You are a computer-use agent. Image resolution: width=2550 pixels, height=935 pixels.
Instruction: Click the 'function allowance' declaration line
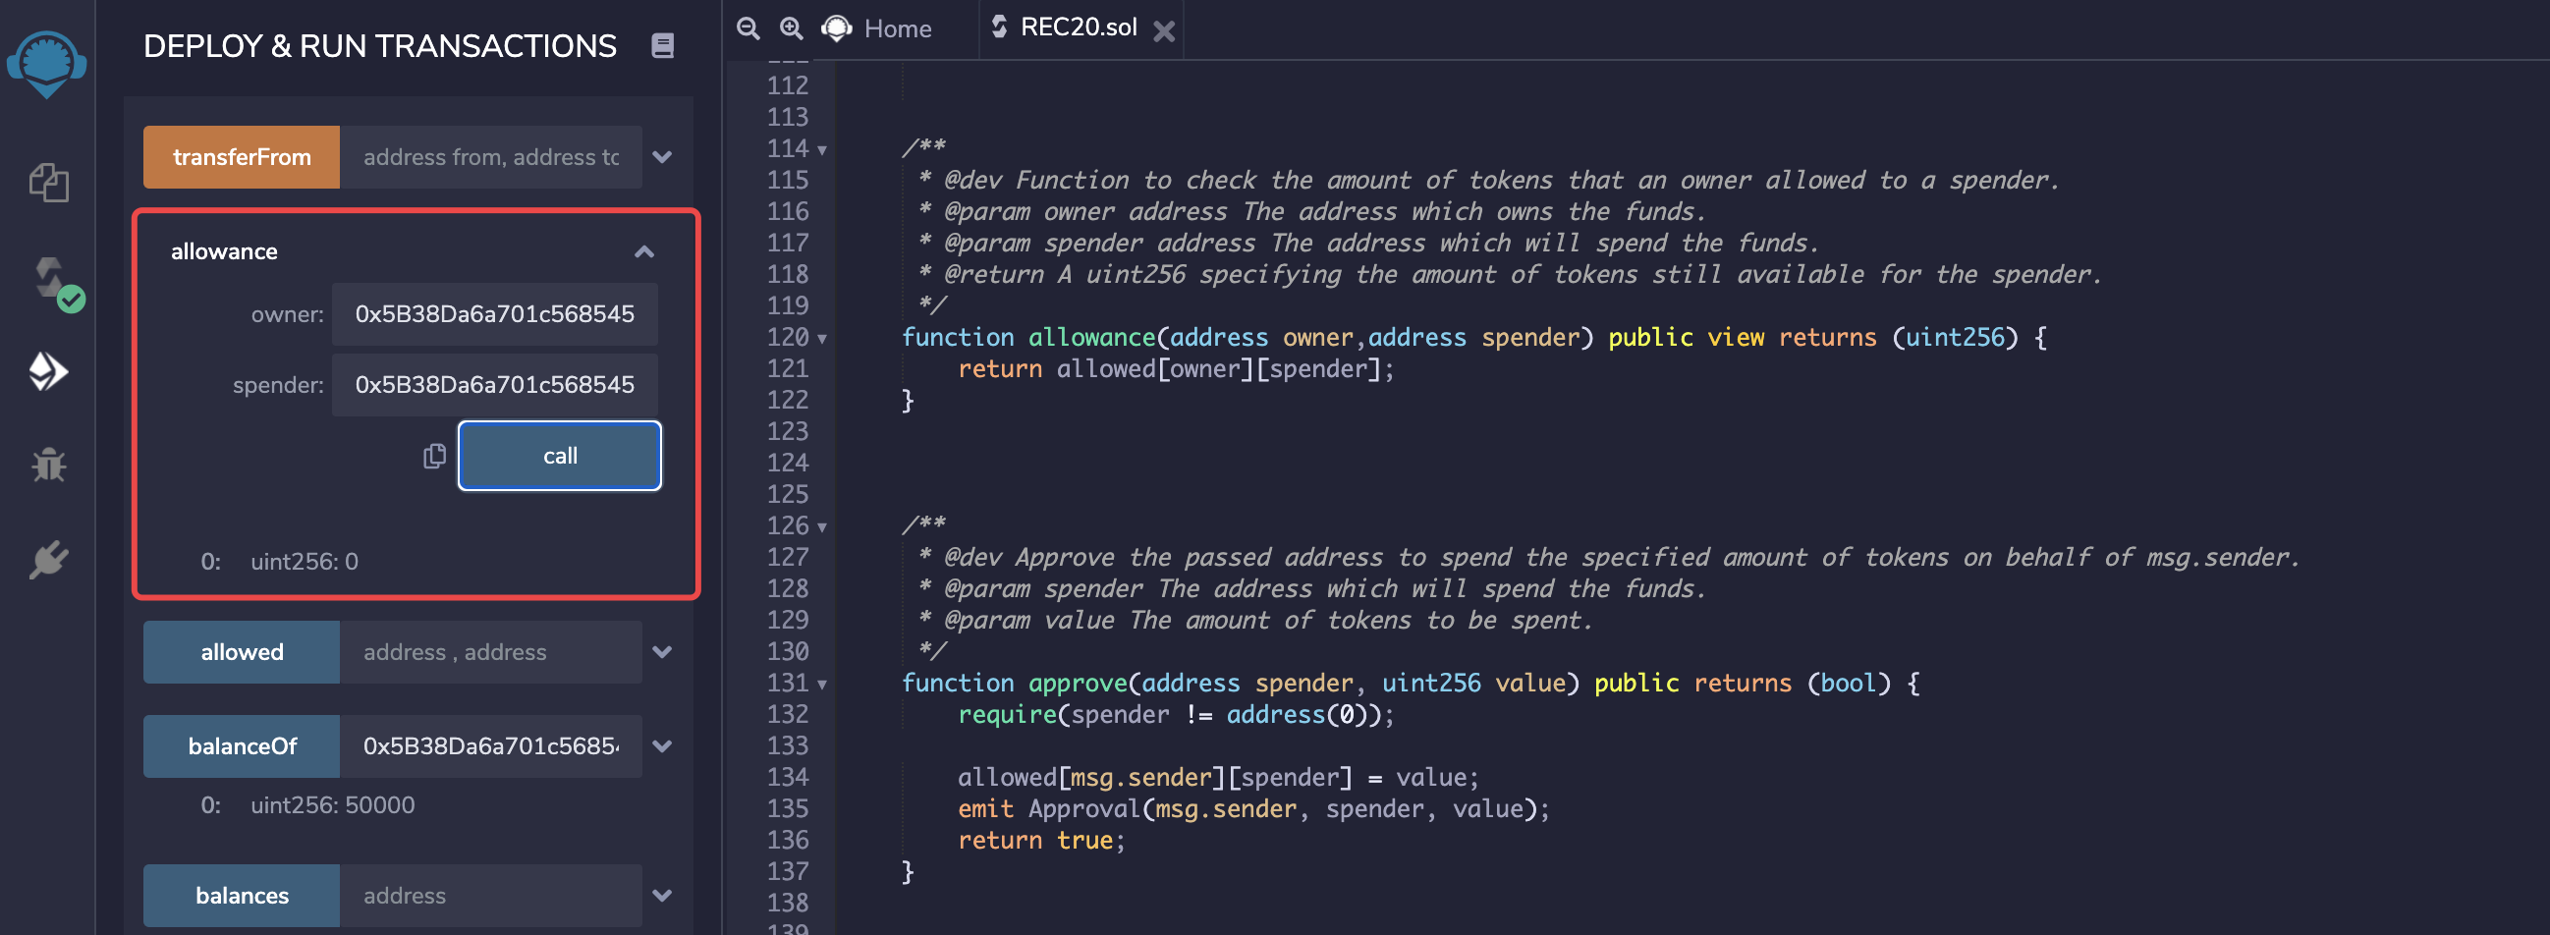pyautogui.click(x=1474, y=338)
